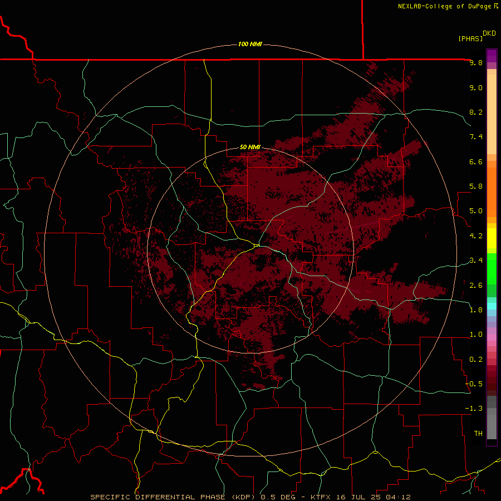Click the purple segment atop the color bar
Screen dimensions: 501x501
pyautogui.click(x=492, y=56)
